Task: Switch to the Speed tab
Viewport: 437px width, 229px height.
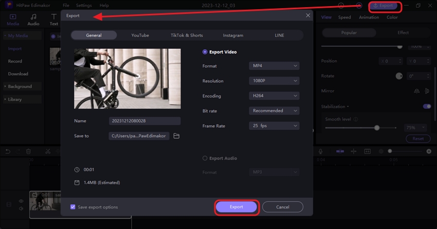Action: point(344,17)
